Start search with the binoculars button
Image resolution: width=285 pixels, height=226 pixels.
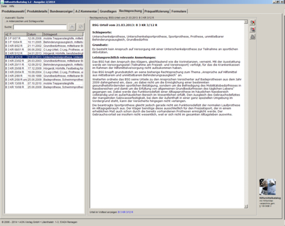(x=72, y=27)
